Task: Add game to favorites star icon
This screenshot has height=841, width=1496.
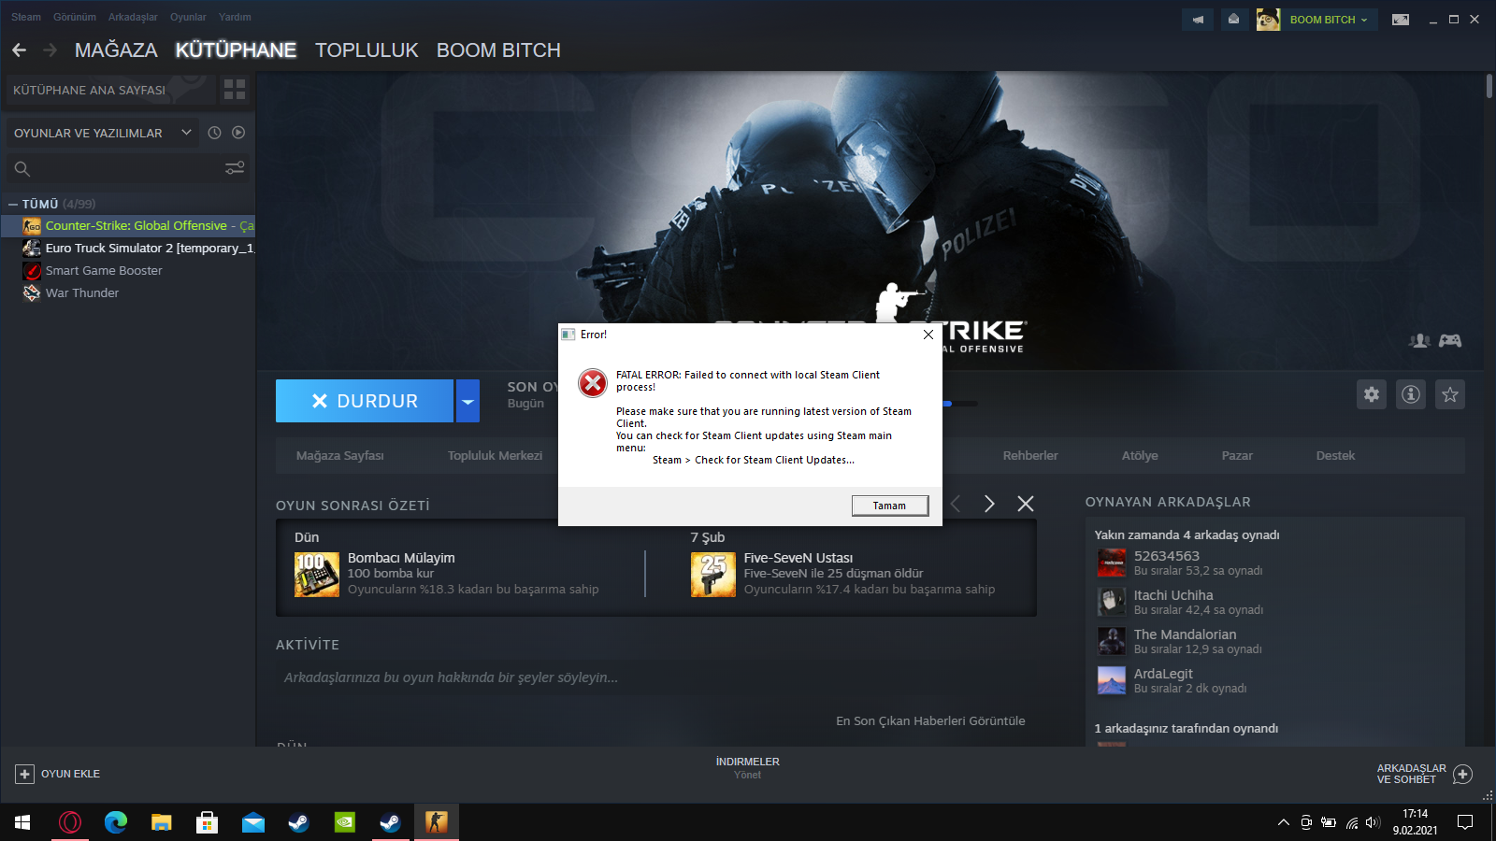Action: [1450, 394]
